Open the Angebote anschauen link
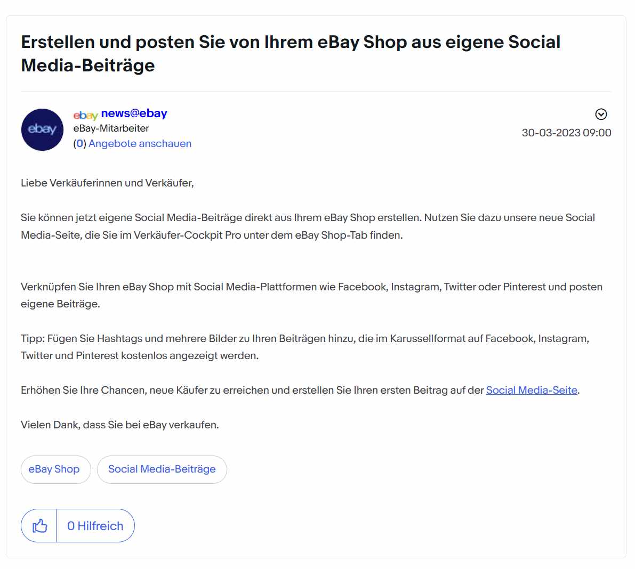This screenshot has width=635, height=569. coord(140,144)
